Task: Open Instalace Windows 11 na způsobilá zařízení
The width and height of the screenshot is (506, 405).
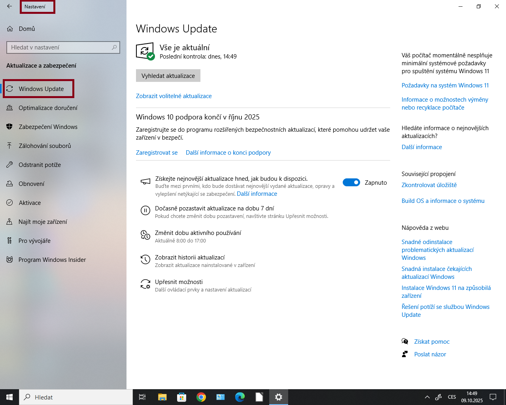Action: [446, 292]
